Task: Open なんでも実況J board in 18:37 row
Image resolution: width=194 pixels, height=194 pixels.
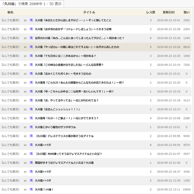Action: click(x=11, y=172)
